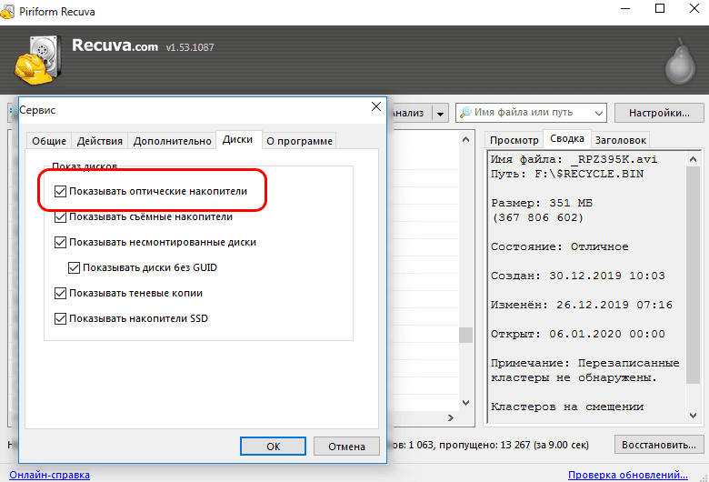The height and width of the screenshot is (482, 709).
Task: Click the Восстановить... button
Action: coord(659,445)
